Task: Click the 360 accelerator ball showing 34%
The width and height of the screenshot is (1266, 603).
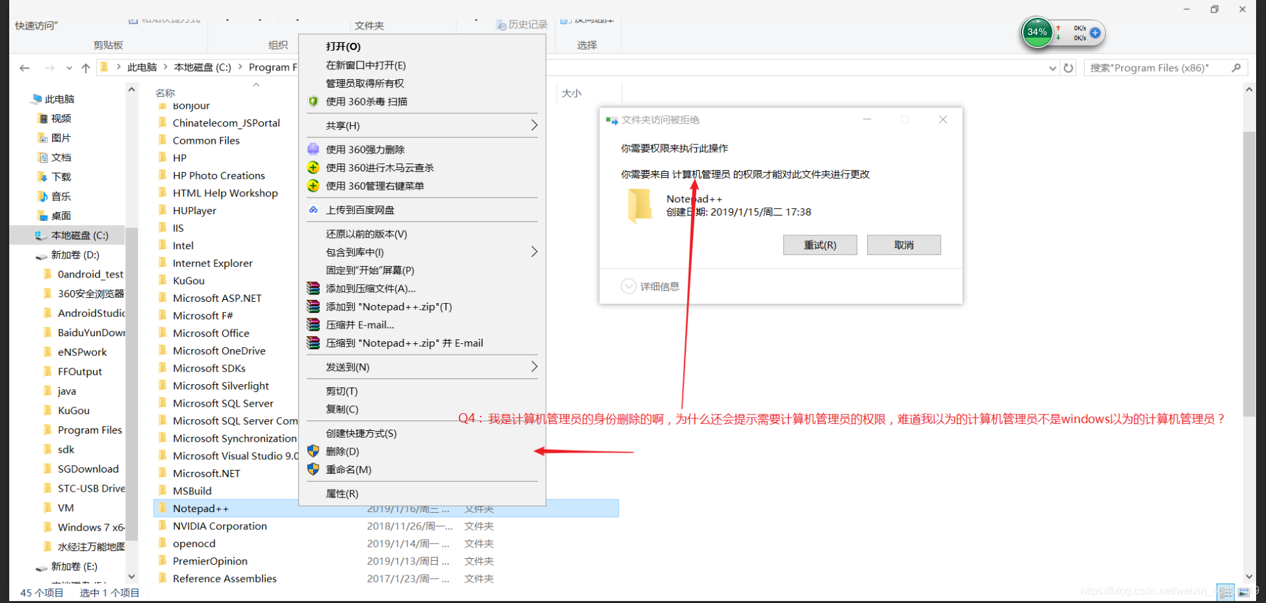Action: [1037, 32]
